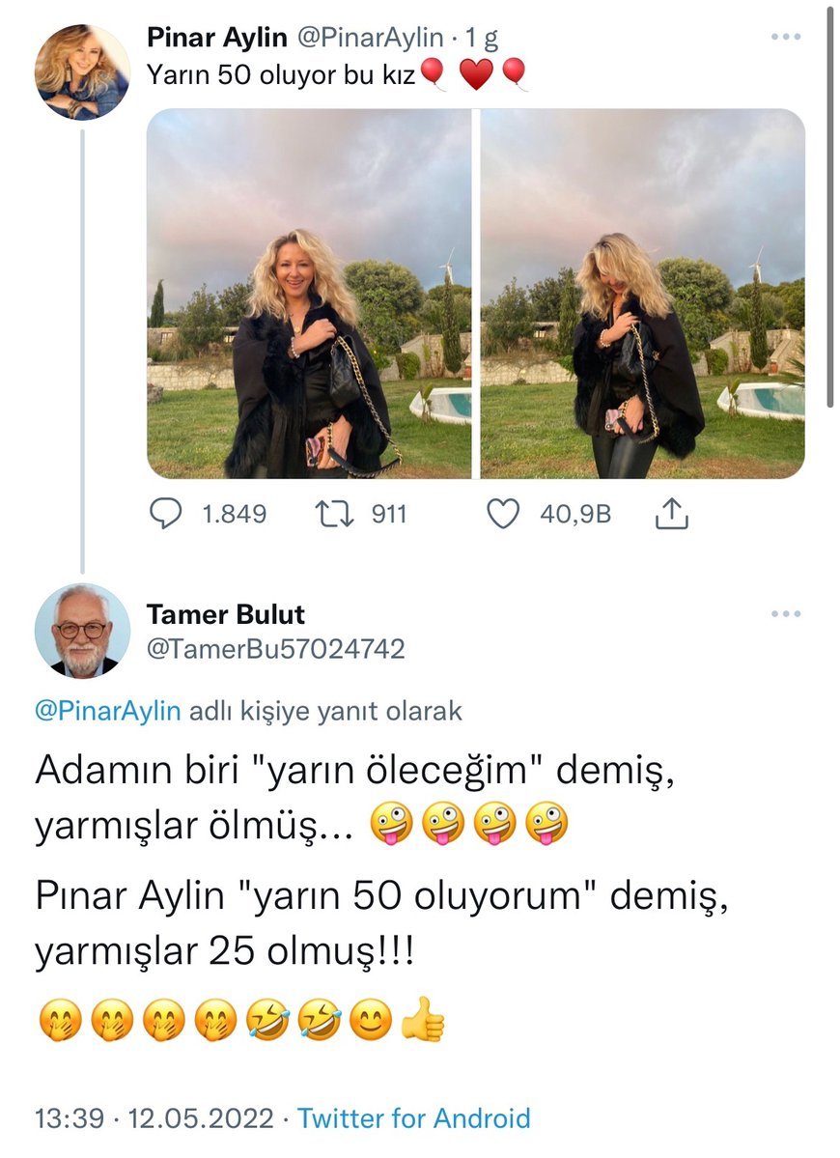Screen dimensions: 840x1158
Task: Click the 40,9B like count
Action: 575,514
